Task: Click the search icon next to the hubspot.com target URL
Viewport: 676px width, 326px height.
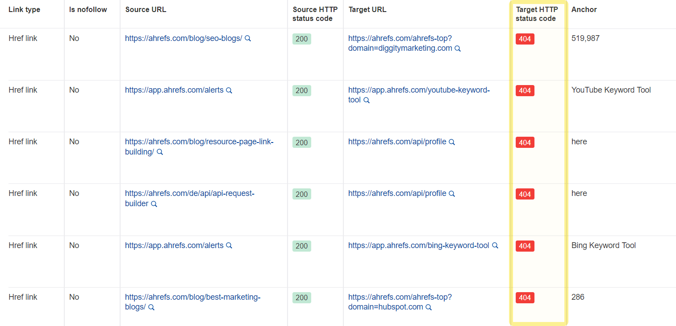Action: 429,307
